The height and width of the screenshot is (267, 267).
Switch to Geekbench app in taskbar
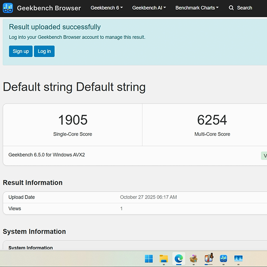point(224,259)
